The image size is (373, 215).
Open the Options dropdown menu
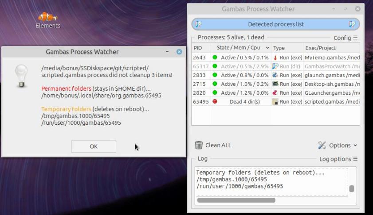(x=338, y=145)
